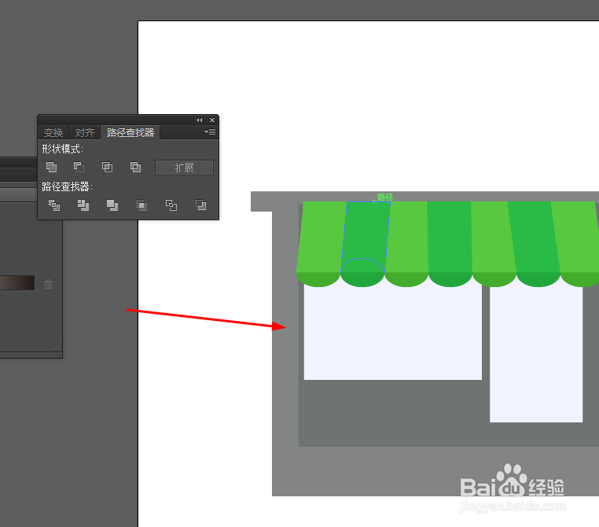
Task: Switch to the 变换 tab
Action: 53,133
